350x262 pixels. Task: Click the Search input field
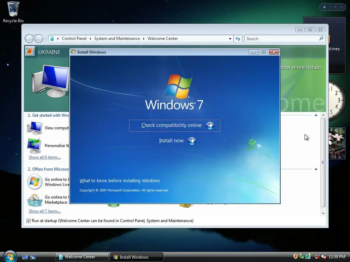coord(282,39)
